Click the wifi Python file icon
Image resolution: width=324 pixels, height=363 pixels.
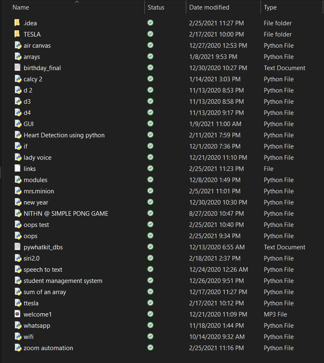pos(18,336)
